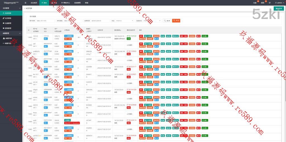
Task: Click the 充值 notification in the header
Action: tap(255, 3)
